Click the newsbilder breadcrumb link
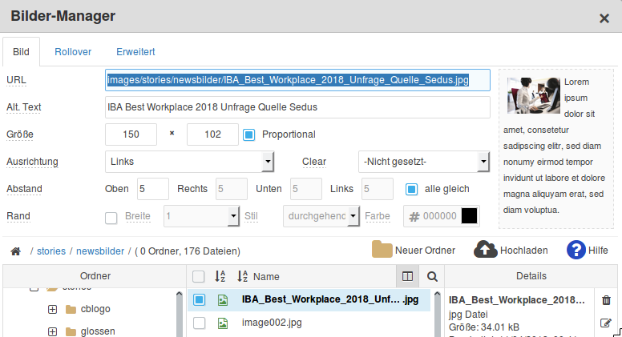This screenshot has width=622, height=337. (99, 251)
